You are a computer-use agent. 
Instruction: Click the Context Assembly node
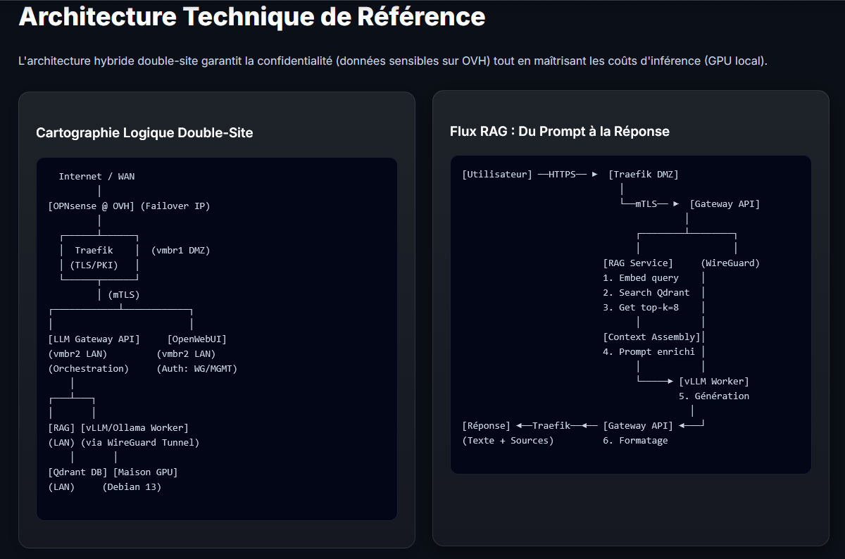651,337
